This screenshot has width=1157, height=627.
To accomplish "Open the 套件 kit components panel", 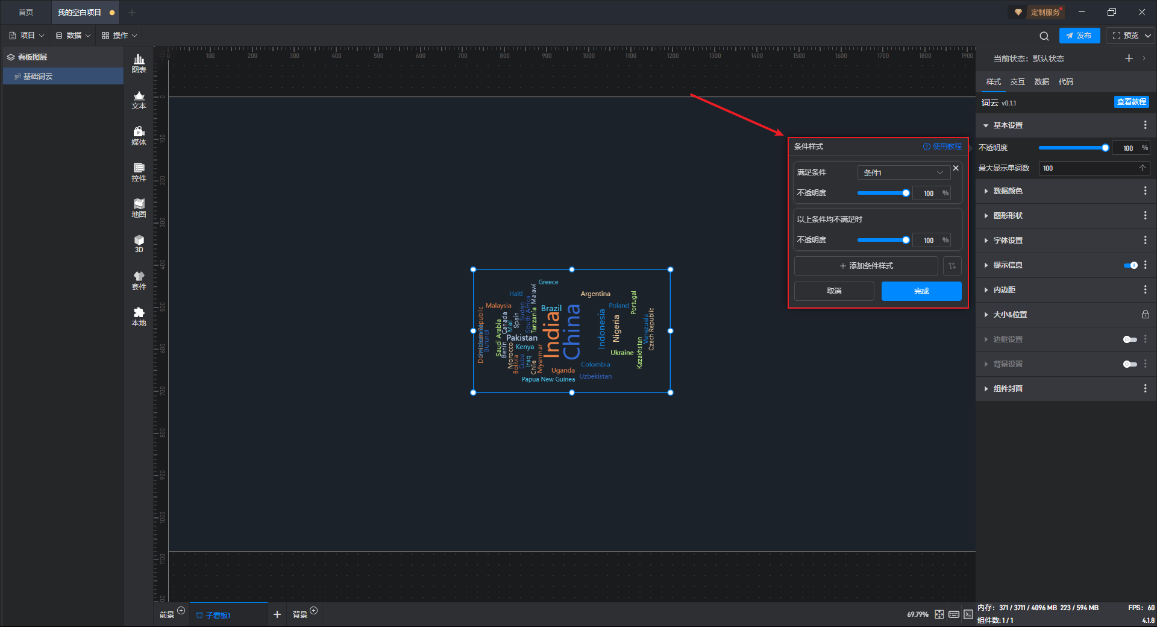I will 139,280.
